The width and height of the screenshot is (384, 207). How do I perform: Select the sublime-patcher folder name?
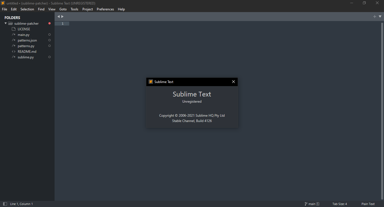26,24
